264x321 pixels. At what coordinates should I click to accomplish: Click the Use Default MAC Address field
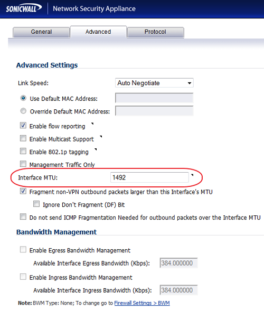(154, 98)
